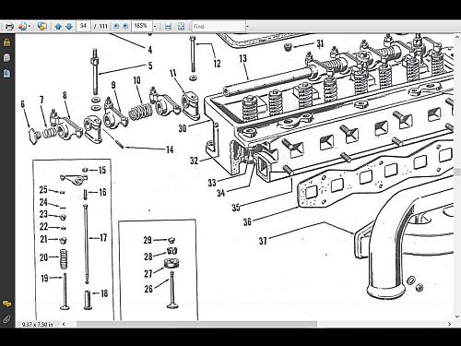This screenshot has width=461, height=346.
Task: Expand the Find options dropdown arrow
Action: pyautogui.click(x=248, y=27)
